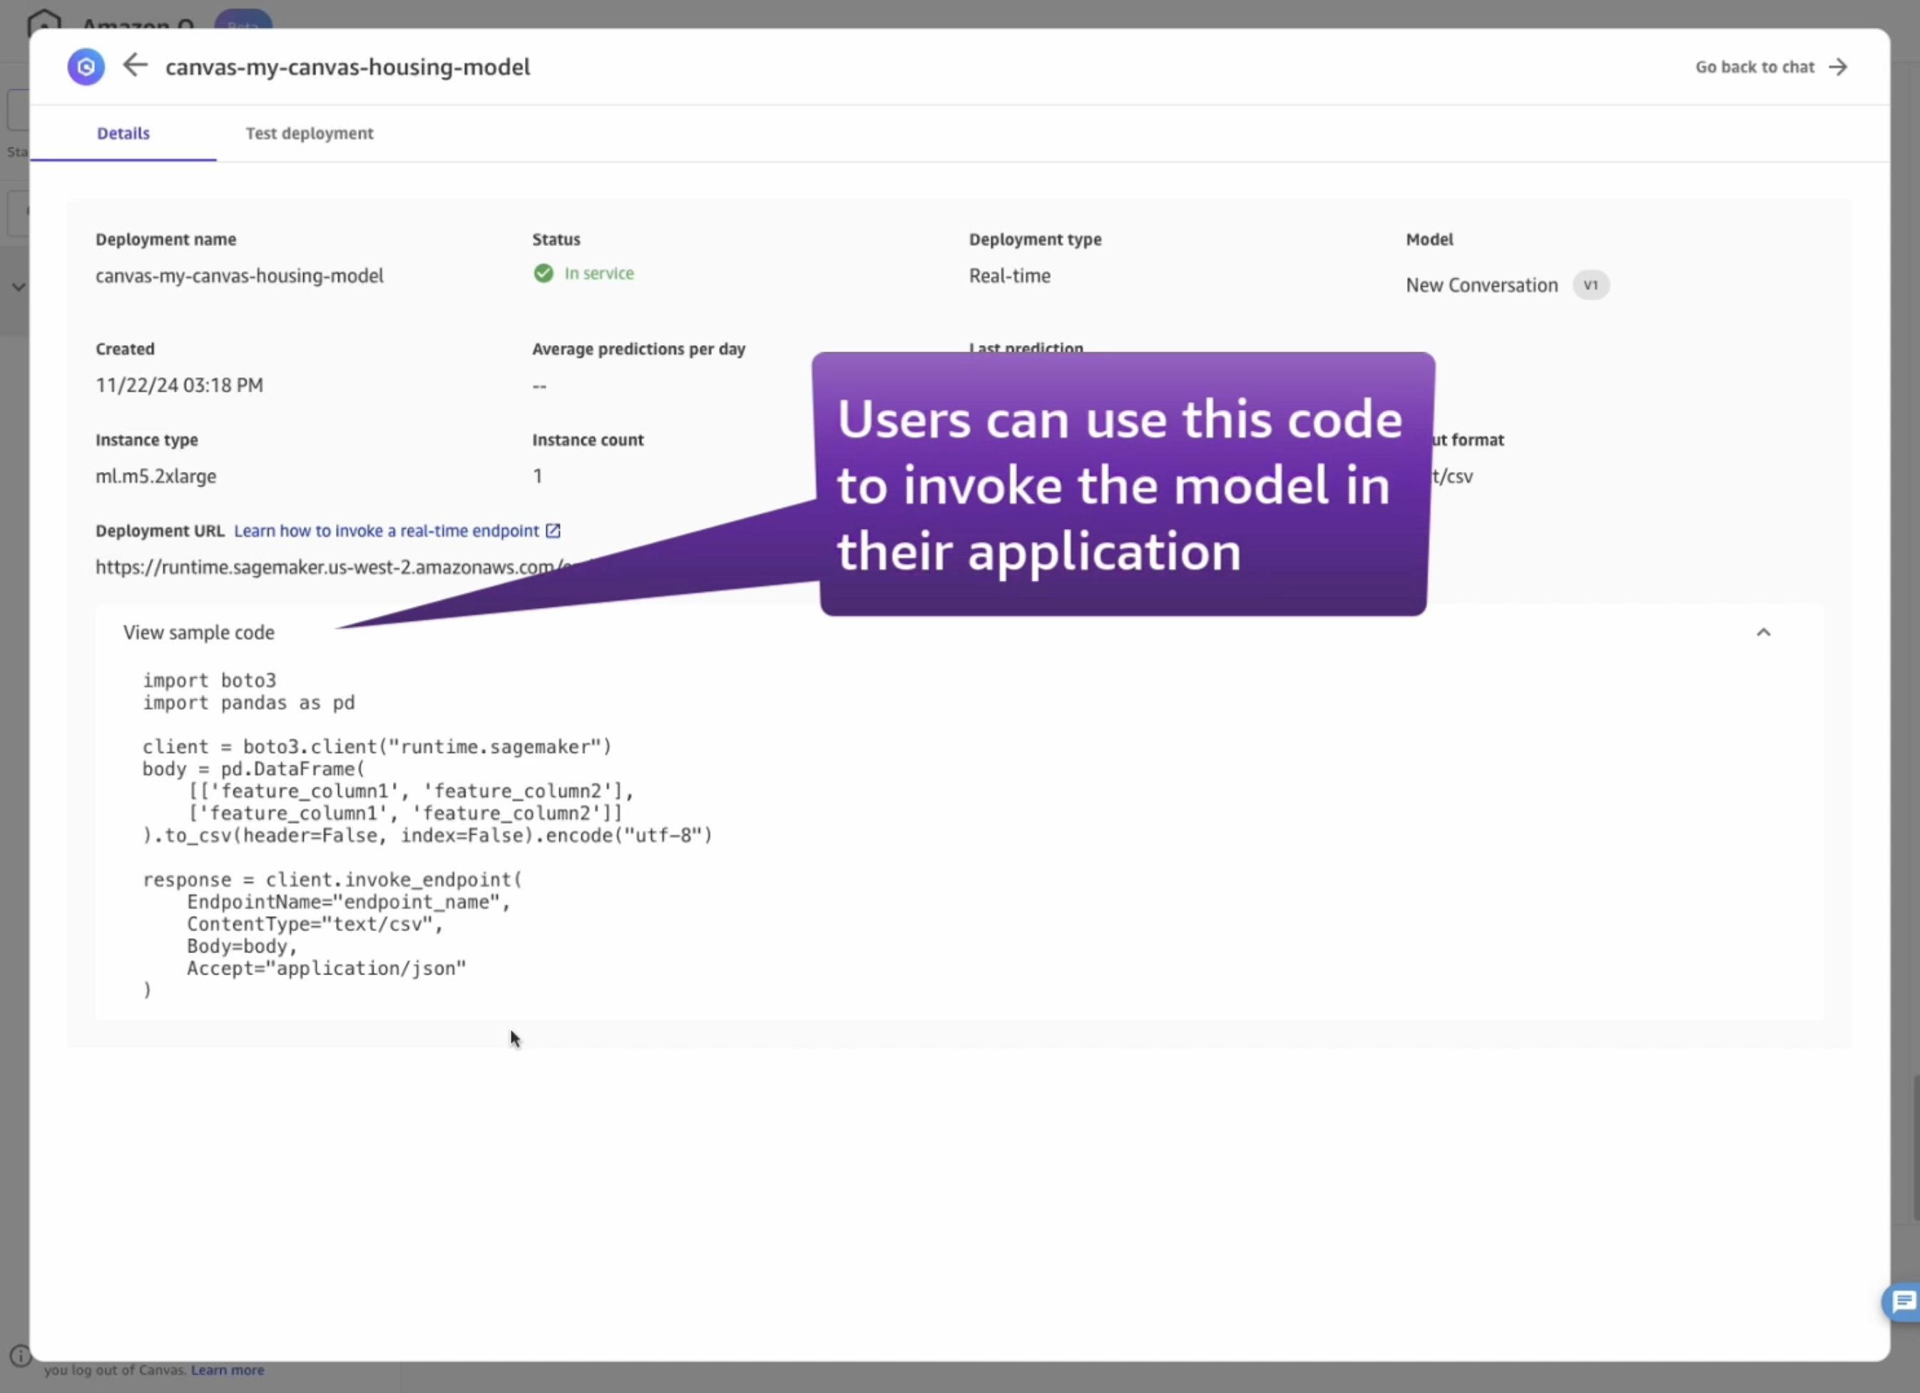Click the info icon in the bottom-left corner
1920x1393 pixels.
point(19,1356)
